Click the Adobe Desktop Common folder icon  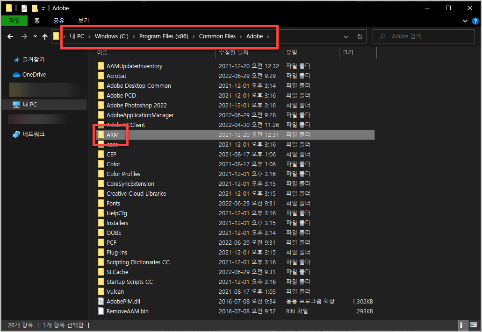pos(101,86)
